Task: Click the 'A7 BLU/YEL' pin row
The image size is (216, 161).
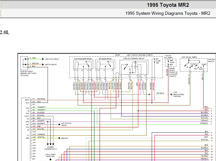Action: pos(38,115)
